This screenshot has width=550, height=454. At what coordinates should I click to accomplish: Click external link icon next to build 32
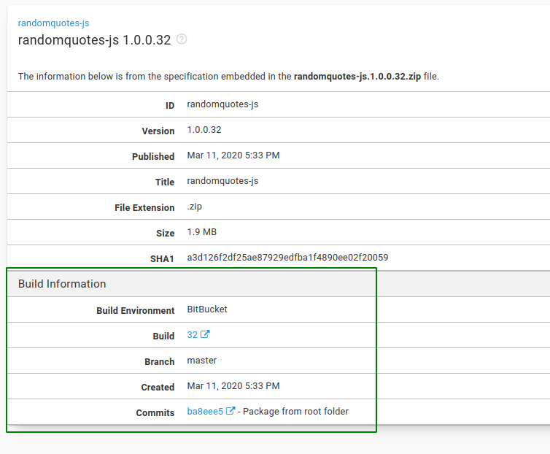click(x=205, y=335)
